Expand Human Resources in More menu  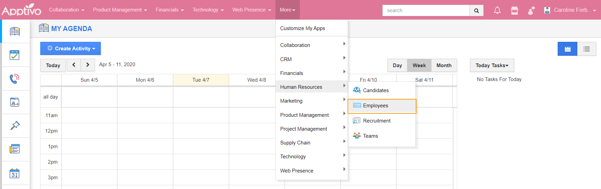tap(312, 87)
